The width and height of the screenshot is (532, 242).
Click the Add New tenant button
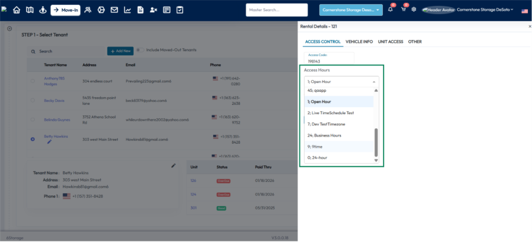[x=120, y=51]
